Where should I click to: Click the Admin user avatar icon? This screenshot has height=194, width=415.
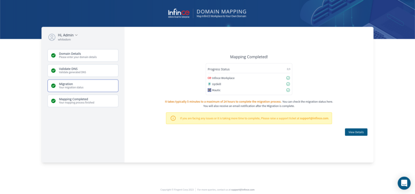coord(52,37)
